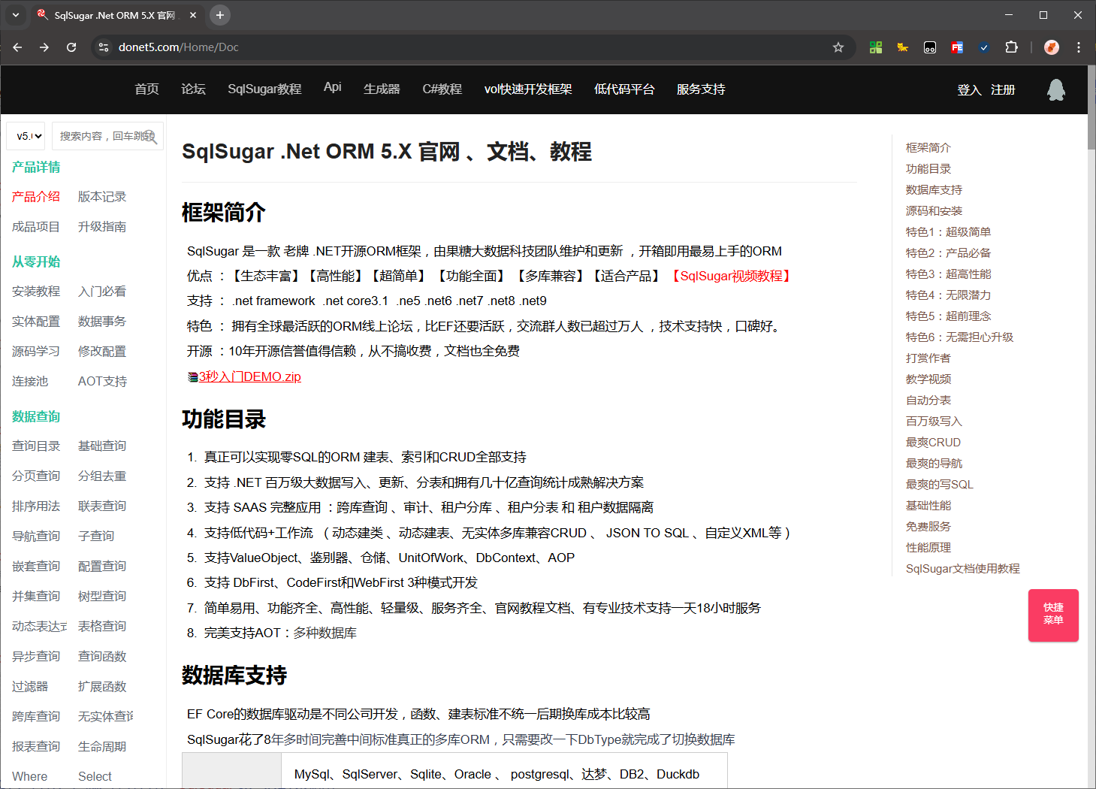Click the search magnifier icon in sidebar
The image size is (1096, 789).
click(x=150, y=137)
